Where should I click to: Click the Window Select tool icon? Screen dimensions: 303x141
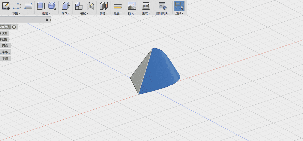(x=179, y=5)
